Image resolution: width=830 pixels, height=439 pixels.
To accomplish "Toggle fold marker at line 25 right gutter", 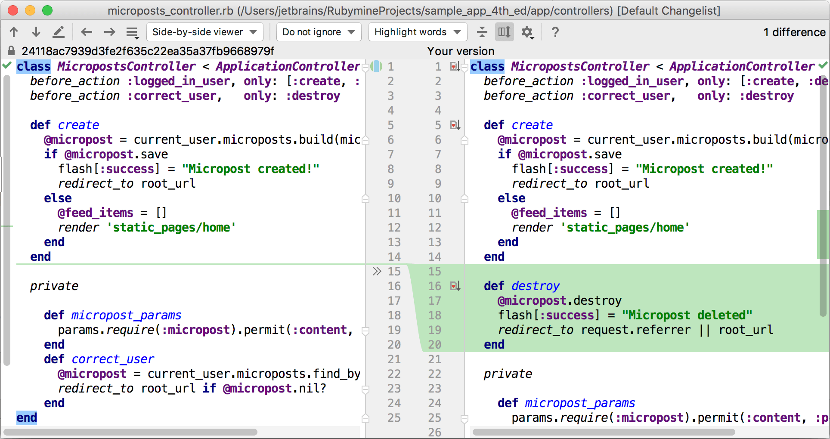I will pyautogui.click(x=465, y=418).
